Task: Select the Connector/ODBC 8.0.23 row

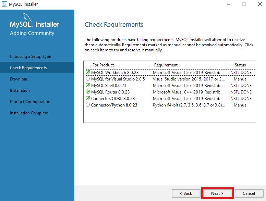Action: [x=170, y=99]
